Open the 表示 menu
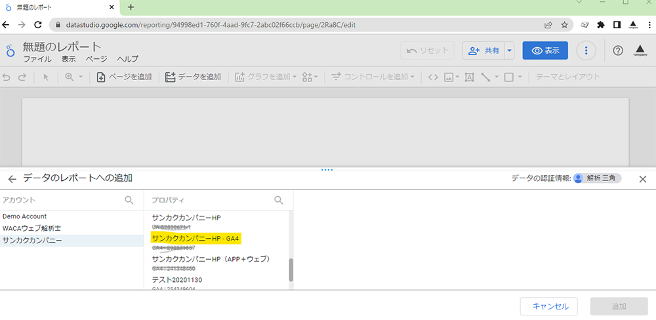 pyautogui.click(x=69, y=59)
